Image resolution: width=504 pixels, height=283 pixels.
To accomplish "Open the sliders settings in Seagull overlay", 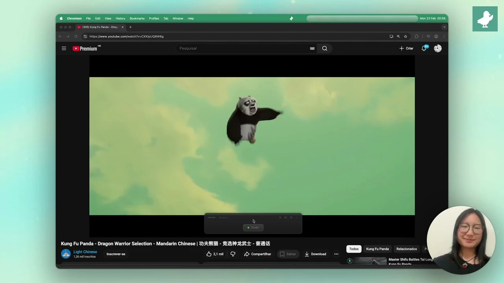I will click(285, 218).
